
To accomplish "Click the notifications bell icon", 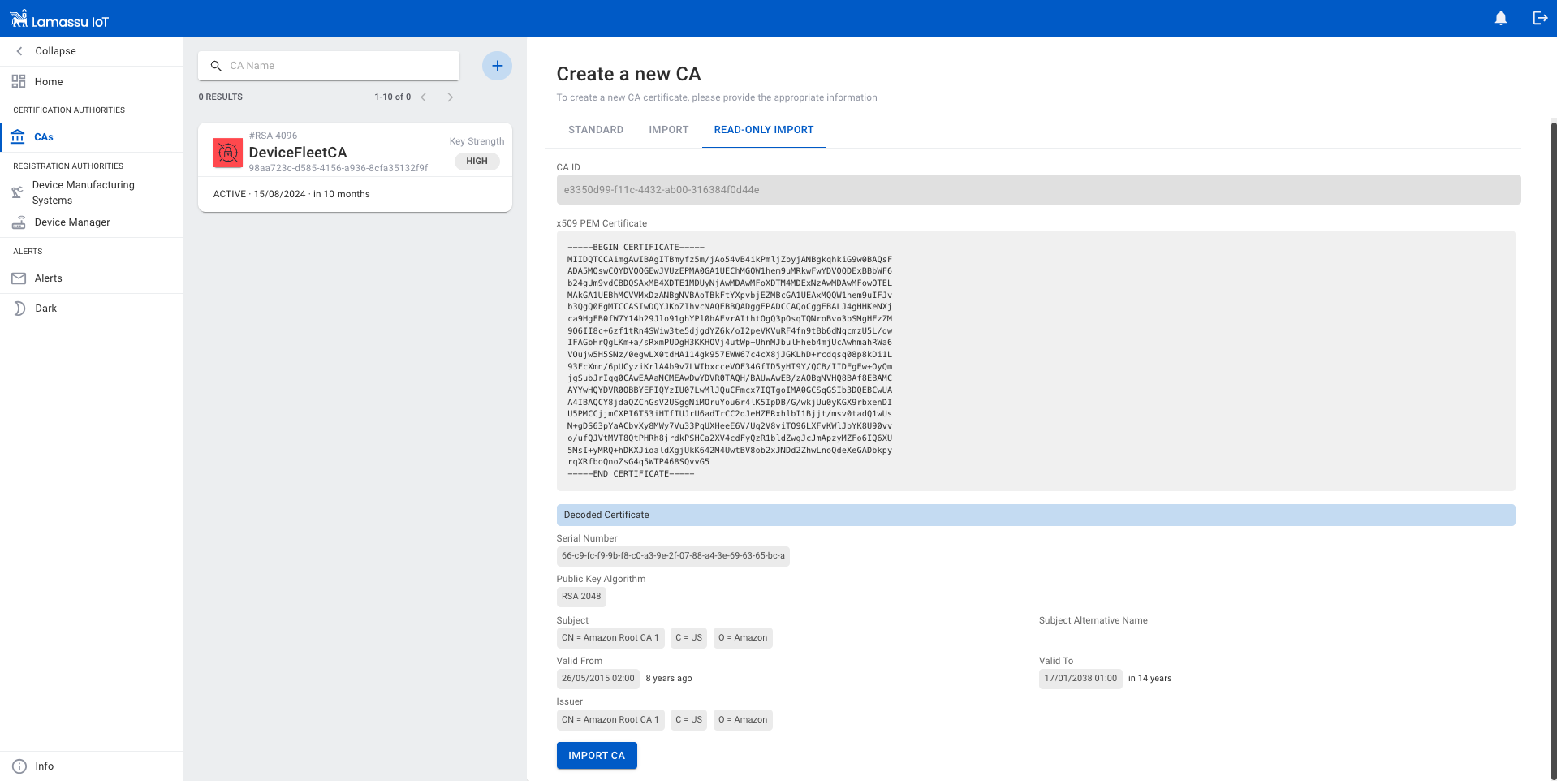I will point(1500,18).
